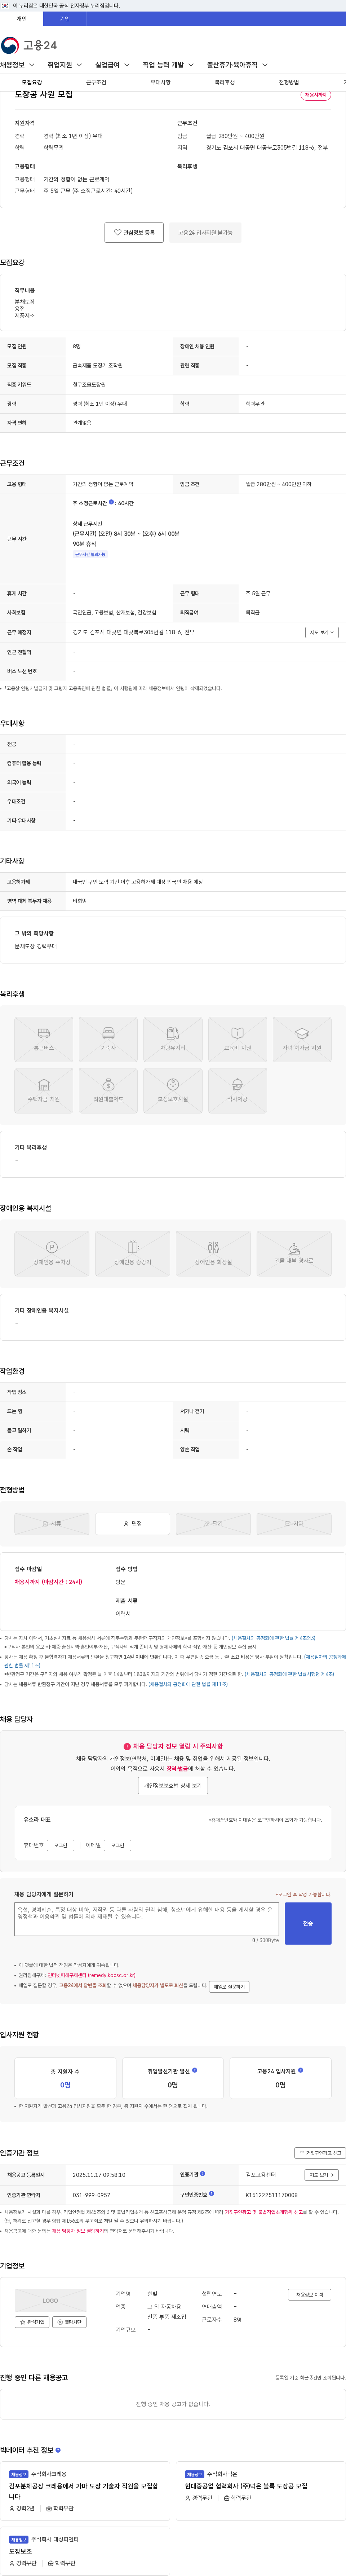Click the 차량유지비 benefit icon
This screenshot has height=2576, width=346.
click(173, 1039)
